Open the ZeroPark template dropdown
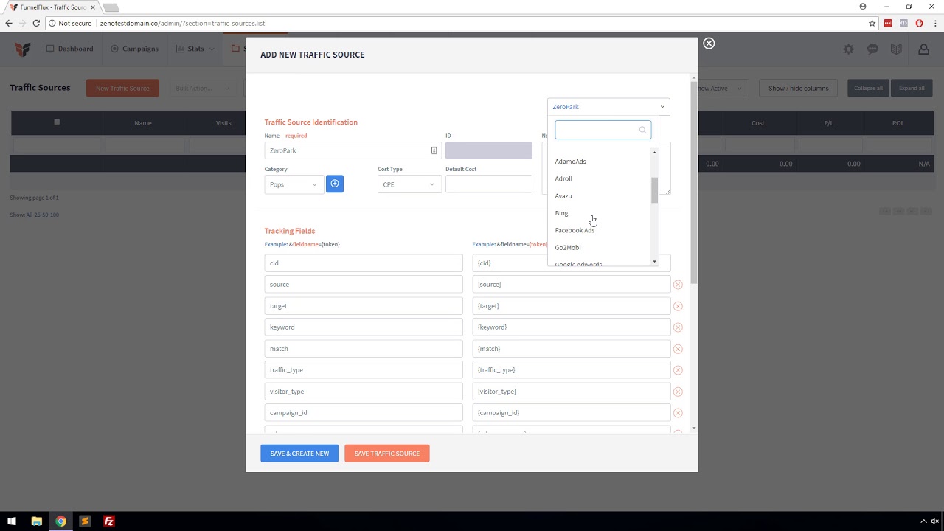 tap(608, 107)
